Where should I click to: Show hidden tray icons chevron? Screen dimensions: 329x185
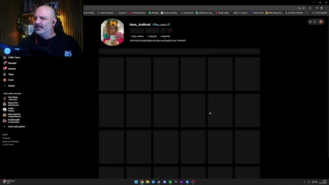click(305, 182)
